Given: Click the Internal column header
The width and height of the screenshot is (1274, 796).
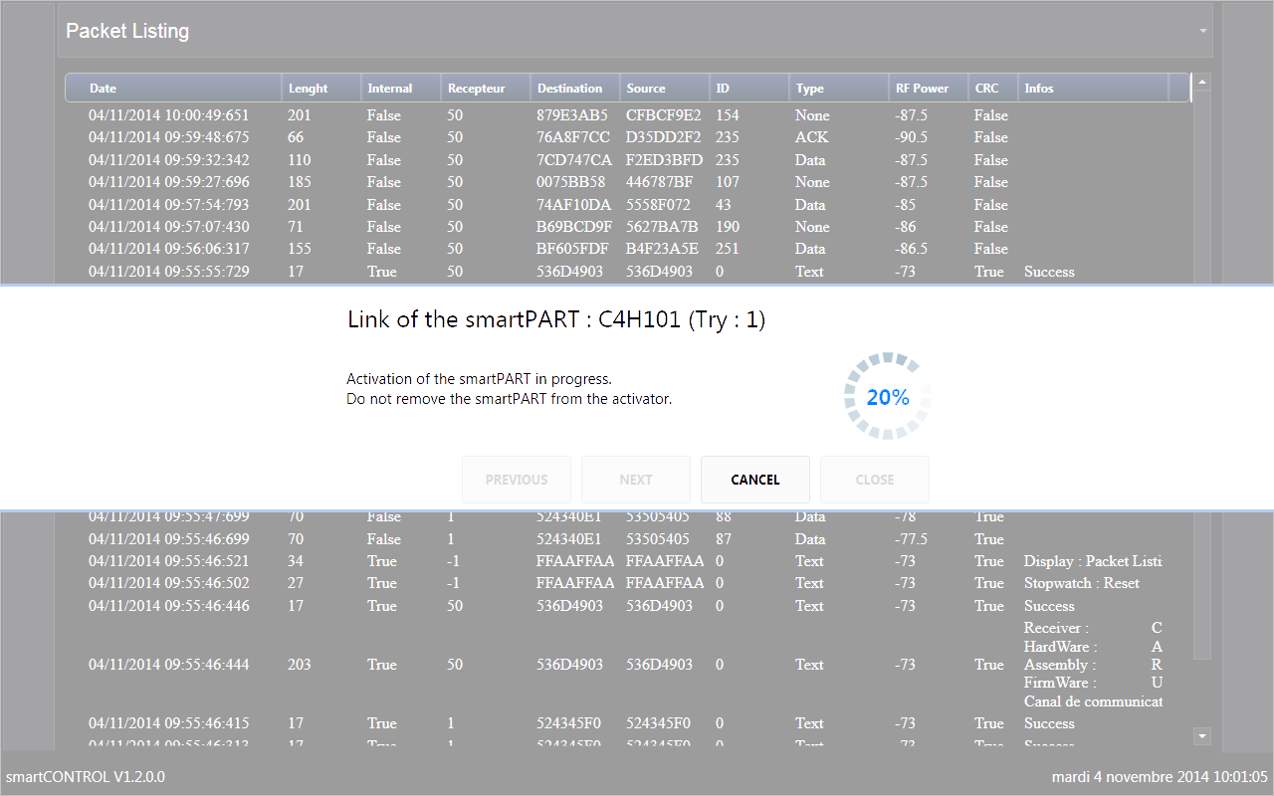Looking at the screenshot, I should [x=400, y=89].
